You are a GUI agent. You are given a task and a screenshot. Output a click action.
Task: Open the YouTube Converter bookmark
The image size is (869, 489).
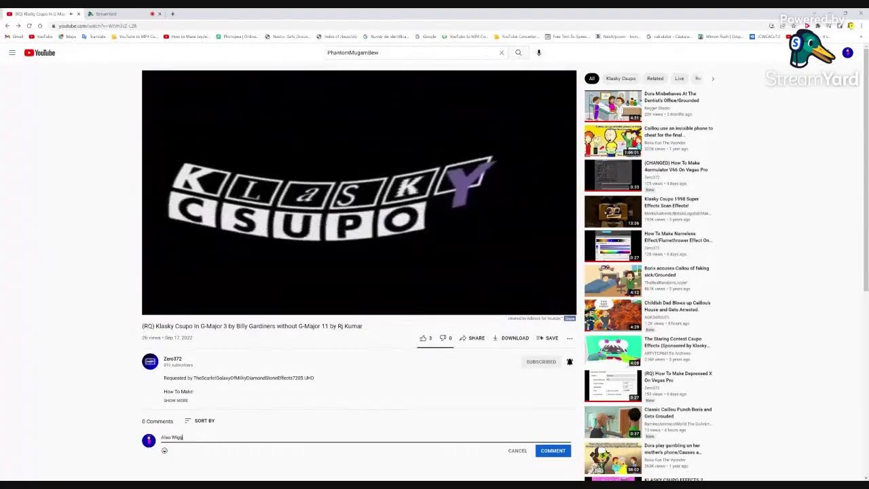tap(517, 37)
